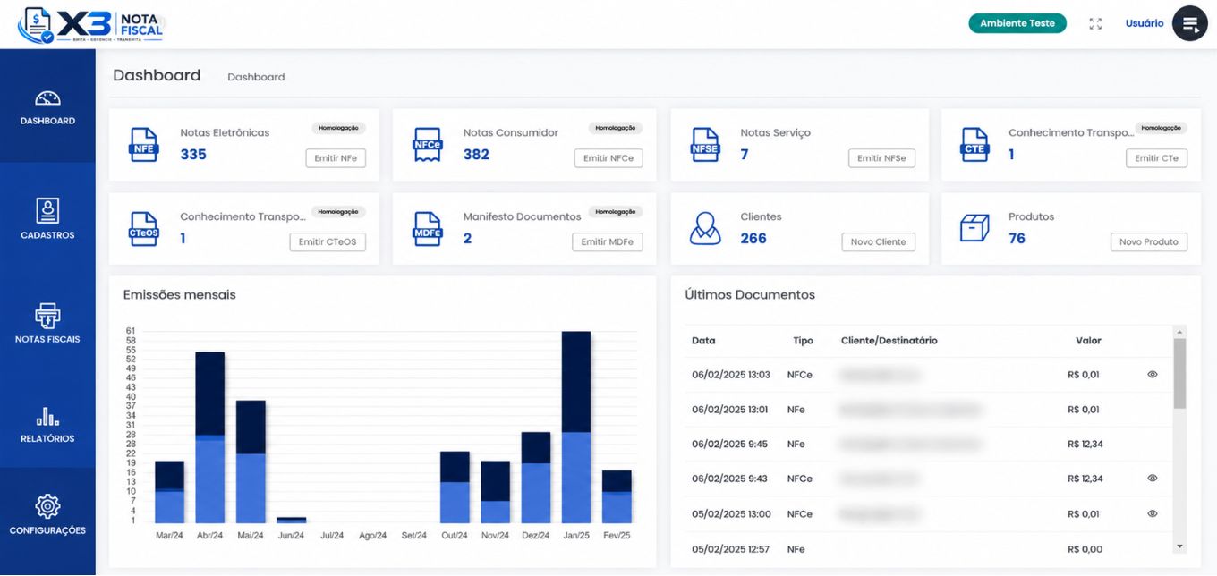Click the Emitir MDFe button
Viewport: 1217px width, 576px height.
[x=608, y=242]
